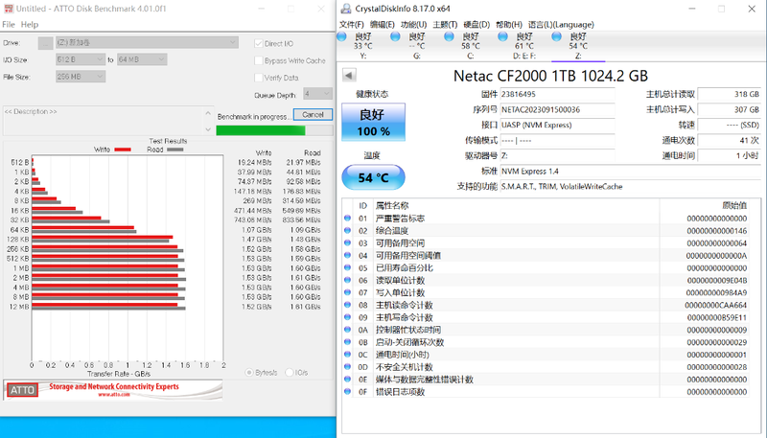Image resolution: width=767 pixels, height=438 pixels.
Task: Click the 54 °C temperature button
Action: [x=373, y=177]
